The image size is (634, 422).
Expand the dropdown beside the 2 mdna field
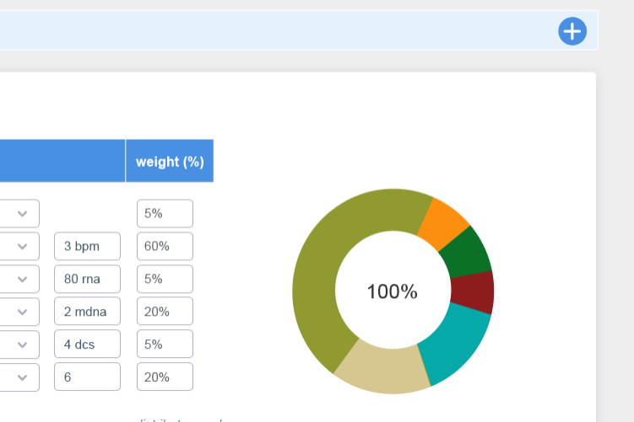click(x=22, y=312)
